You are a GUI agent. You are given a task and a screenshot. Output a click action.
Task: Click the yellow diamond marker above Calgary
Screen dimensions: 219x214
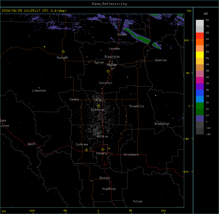103,150
